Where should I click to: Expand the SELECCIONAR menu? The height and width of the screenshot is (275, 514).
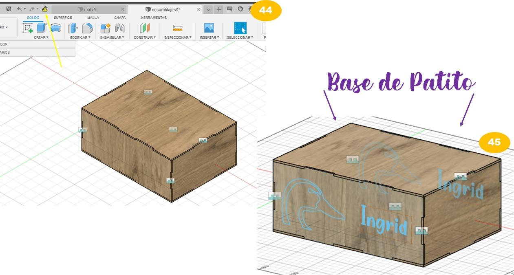coord(240,37)
